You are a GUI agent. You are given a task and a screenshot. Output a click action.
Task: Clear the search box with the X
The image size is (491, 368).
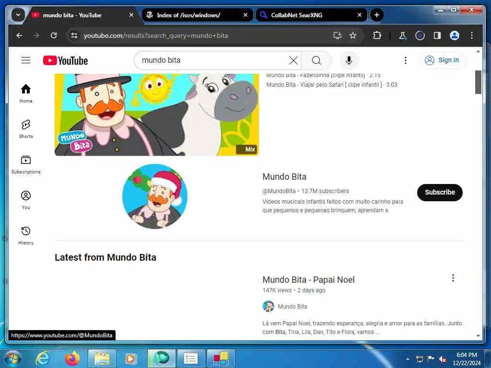pyautogui.click(x=293, y=60)
